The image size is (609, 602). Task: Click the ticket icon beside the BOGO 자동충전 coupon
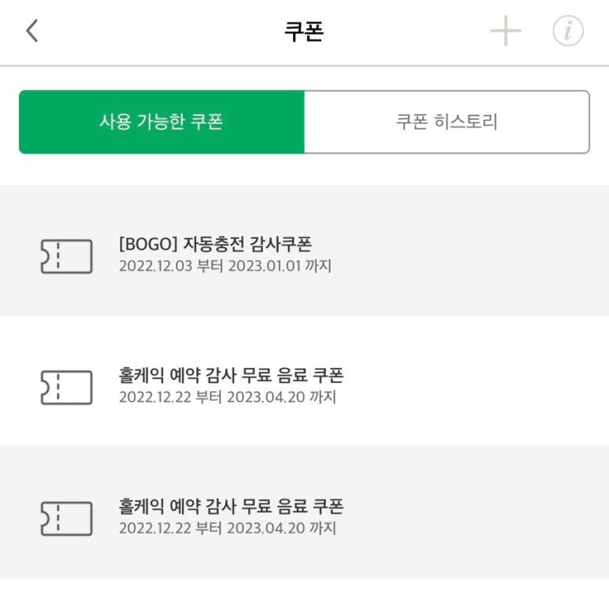66,257
